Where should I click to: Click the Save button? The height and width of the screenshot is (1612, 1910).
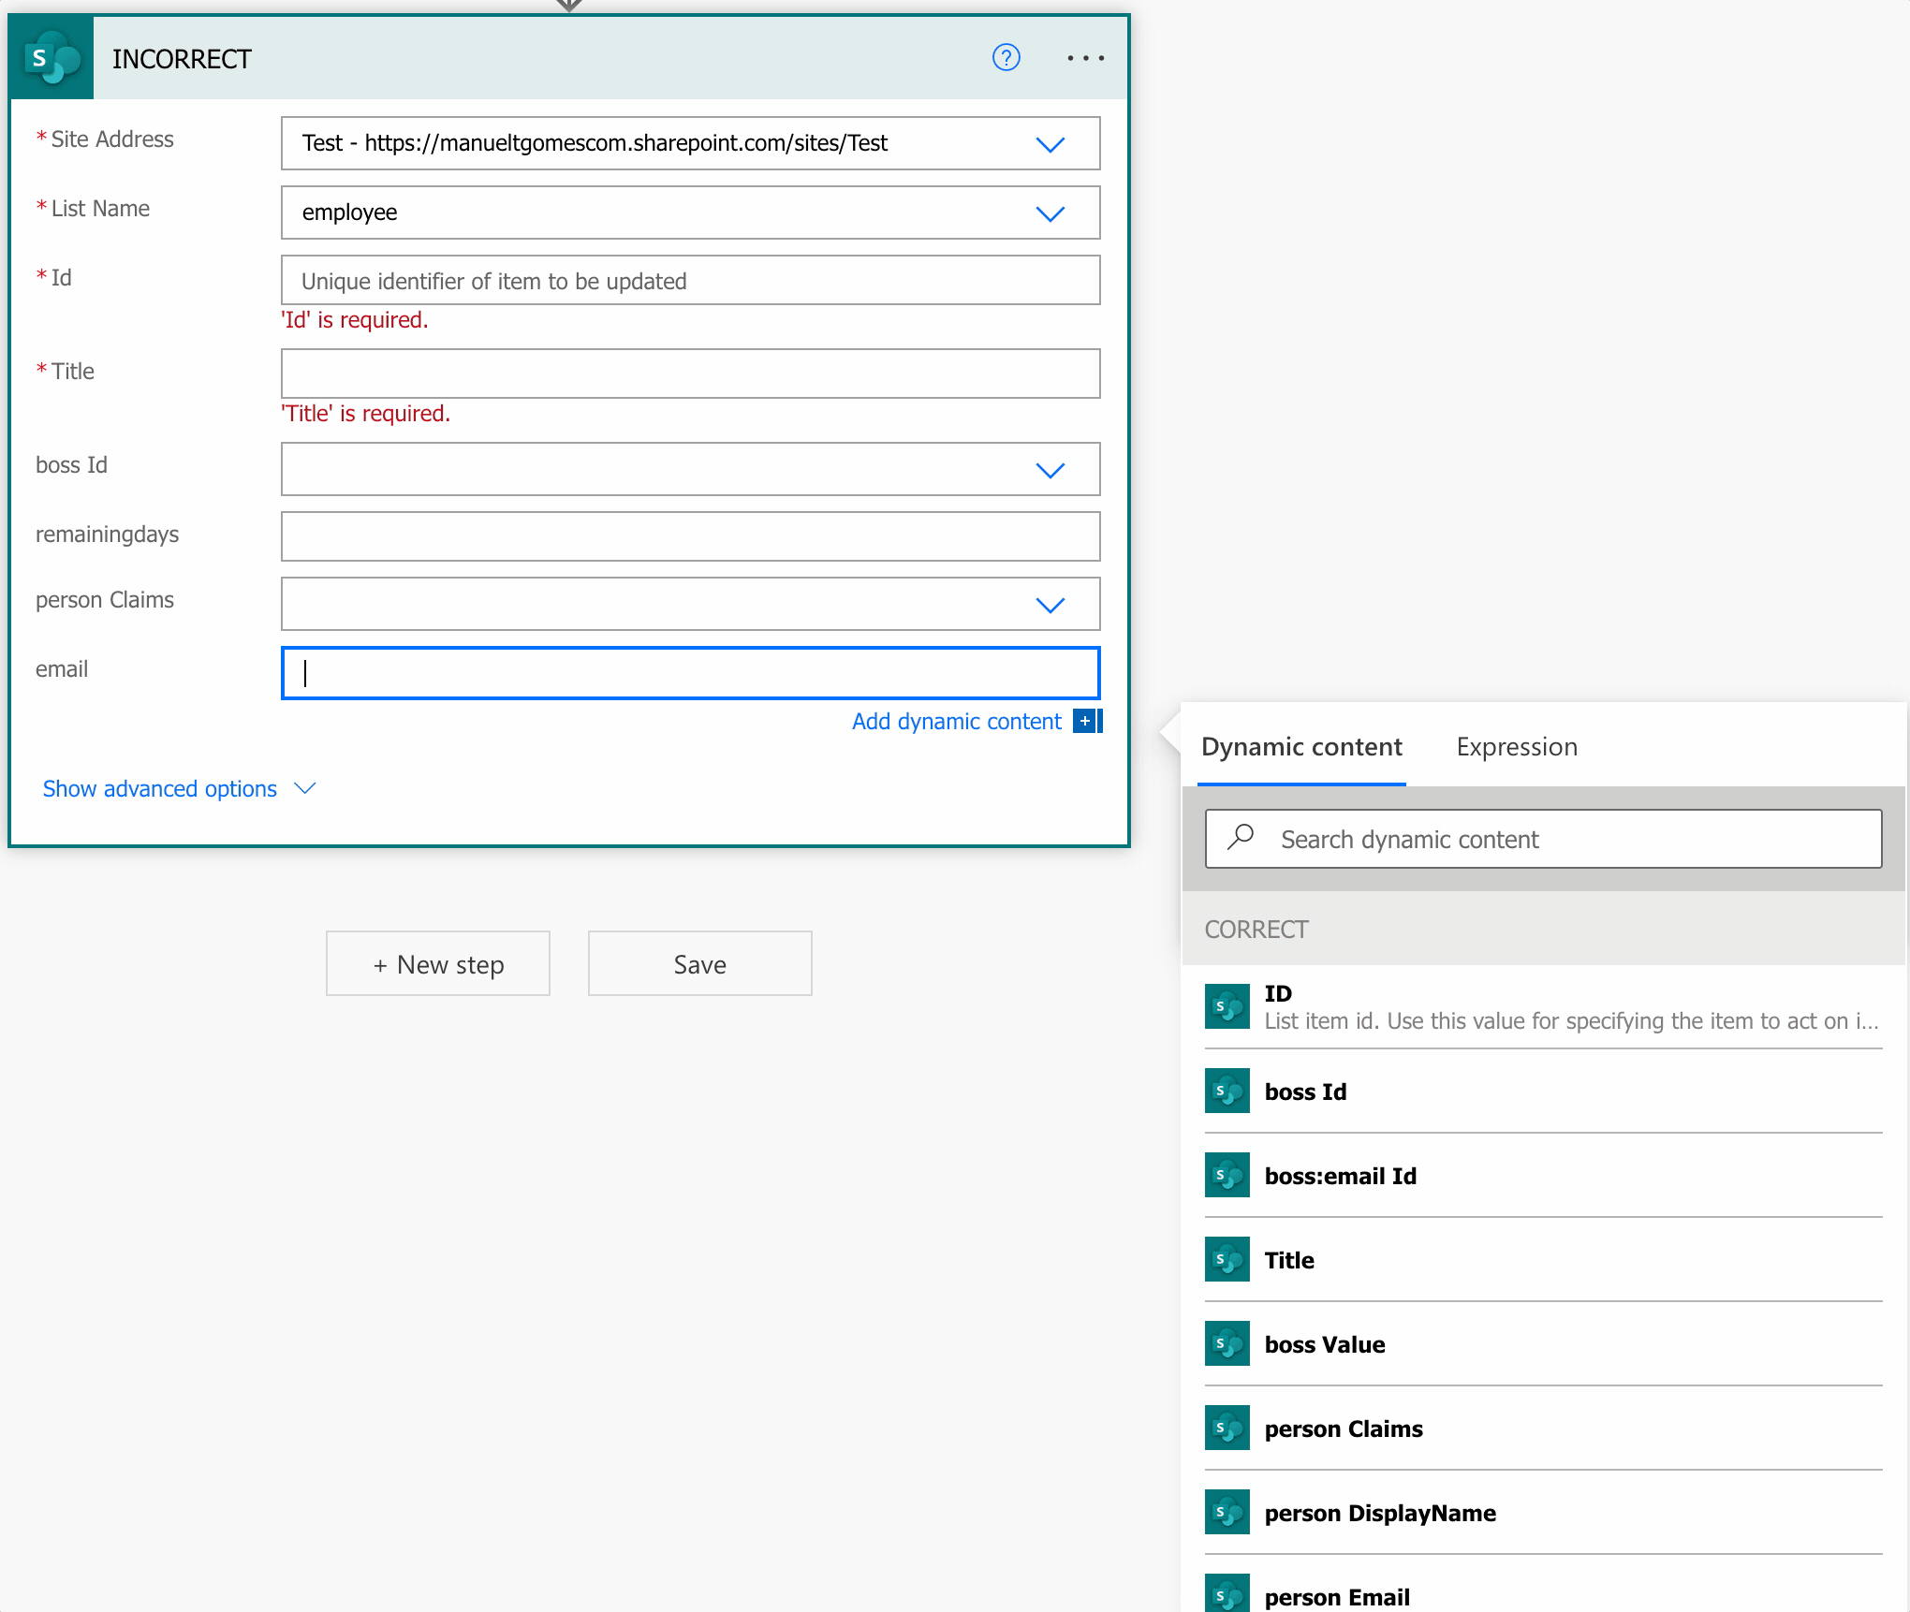699,964
